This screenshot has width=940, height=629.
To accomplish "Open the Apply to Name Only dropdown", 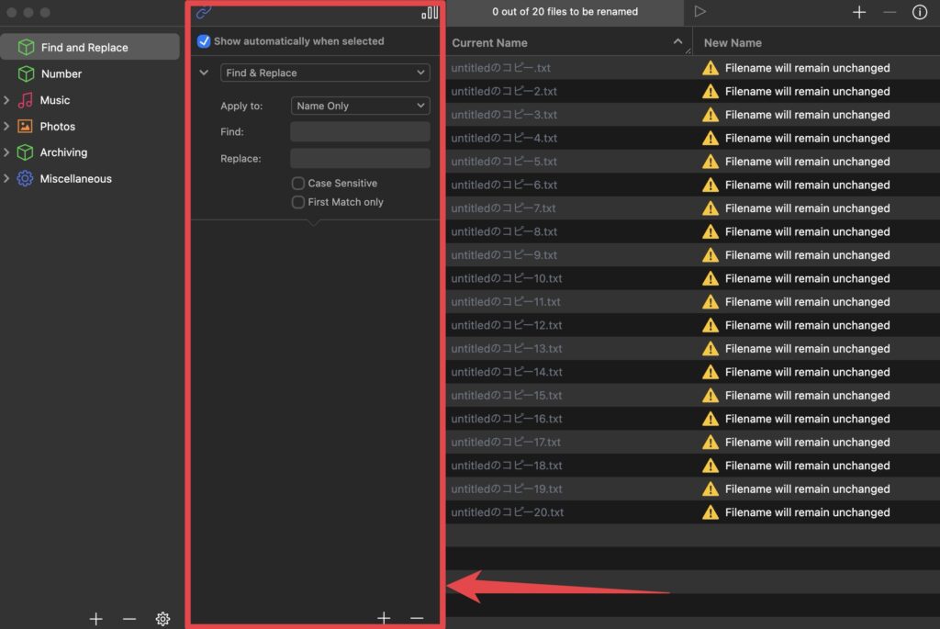I will click(x=360, y=106).
